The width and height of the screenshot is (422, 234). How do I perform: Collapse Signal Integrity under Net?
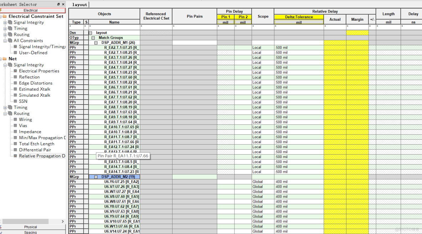click(5, 65)
